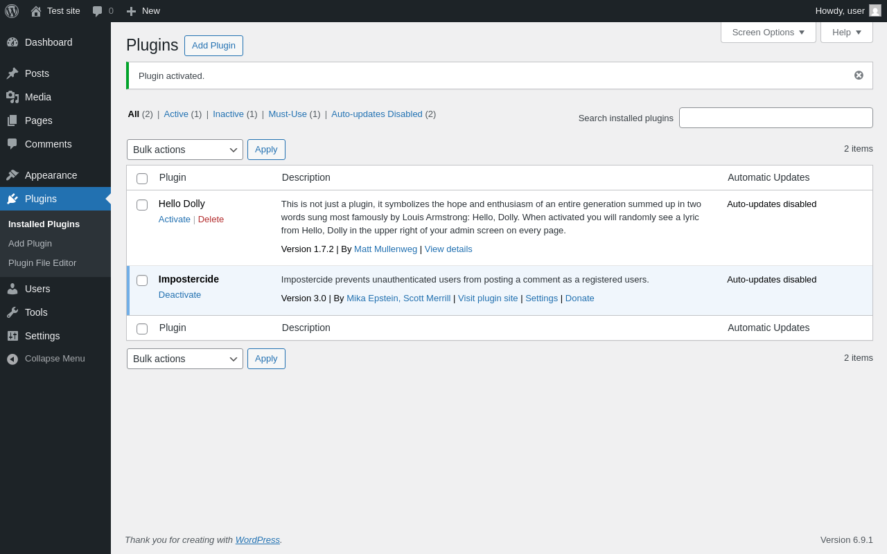Click the WordPress logo icon
The image size is (887, 554).
click(x=12, y=11)
